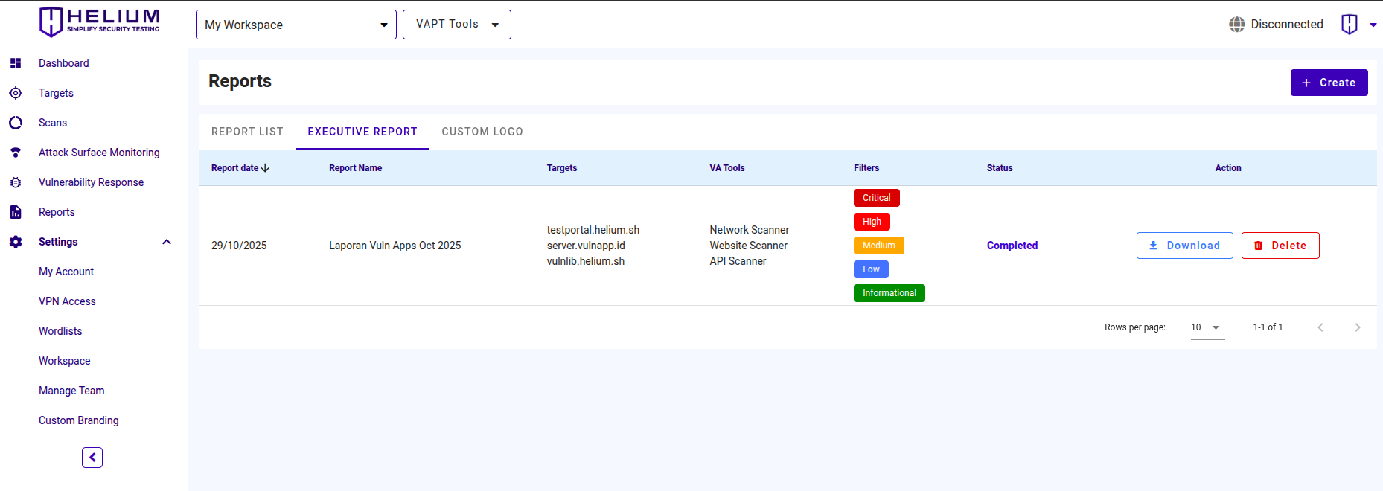The width and height of the screenshot is (1383, 491).
Task: Expand the VAPT Tools dropdown
Action: 456,25
